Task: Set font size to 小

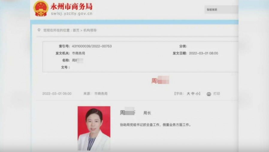Action: tap(197, 94)
